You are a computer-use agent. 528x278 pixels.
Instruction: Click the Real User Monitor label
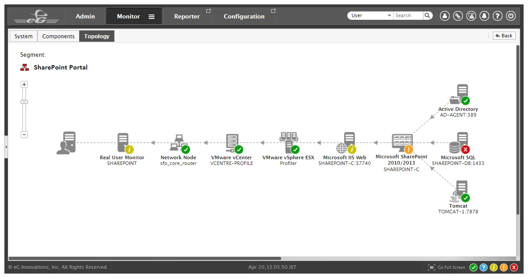coord(122,157)
